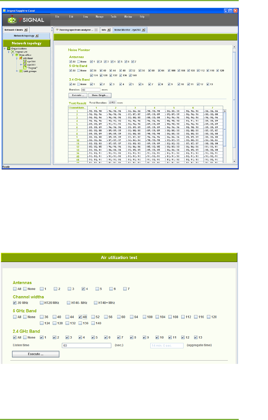Collapse the Organizations tree node
Viewport: 268px width, 420px height.
5,49
